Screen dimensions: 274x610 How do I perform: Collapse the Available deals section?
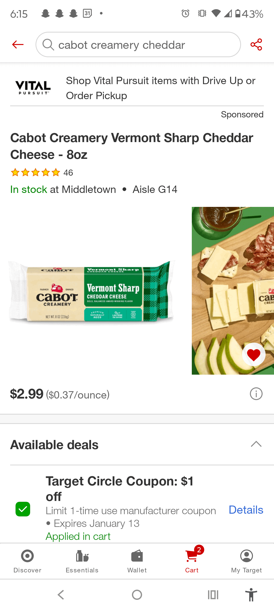pos(256,444)
